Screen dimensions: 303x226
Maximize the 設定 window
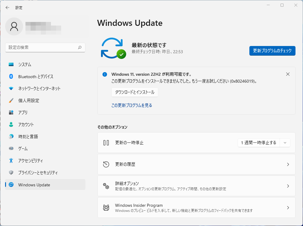(282, 5)
